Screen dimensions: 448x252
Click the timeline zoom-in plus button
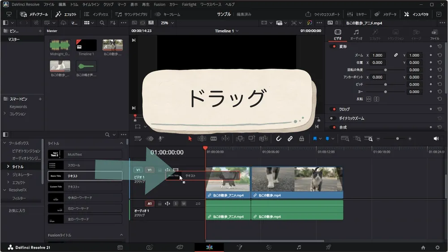point(410,139)
